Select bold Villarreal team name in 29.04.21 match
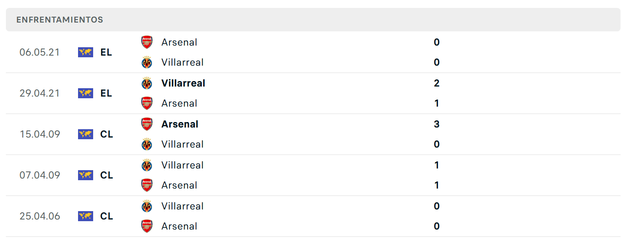 [183, 83]
